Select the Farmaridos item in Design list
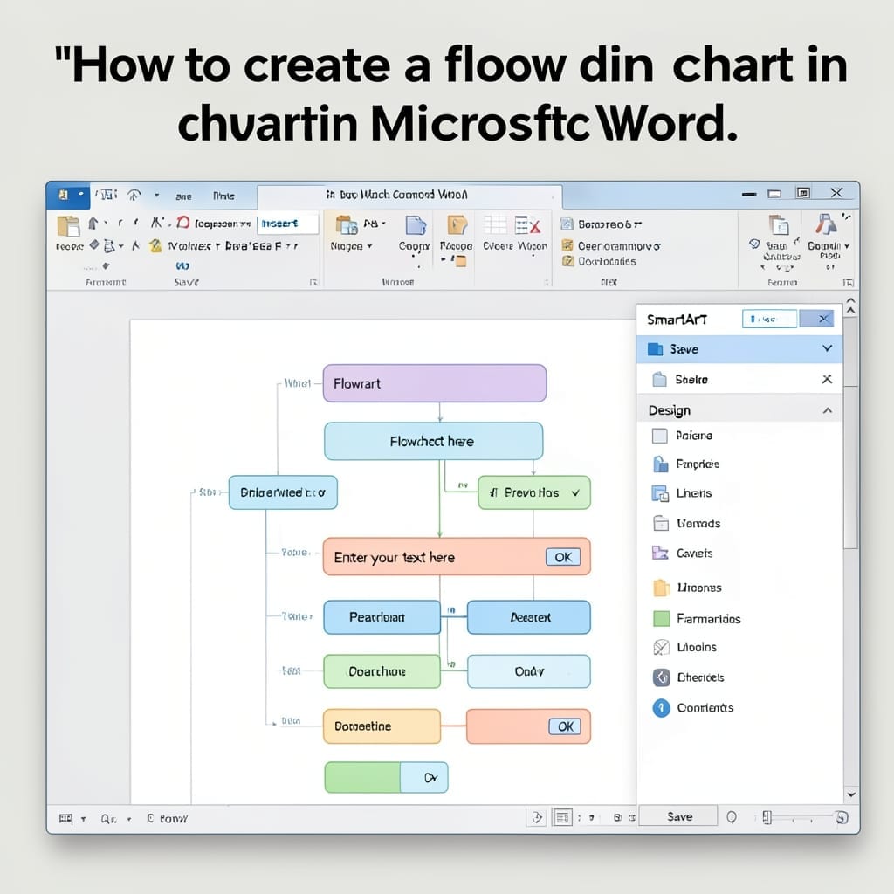Viewport: 894px width, 894px height. tap(708, 619)
